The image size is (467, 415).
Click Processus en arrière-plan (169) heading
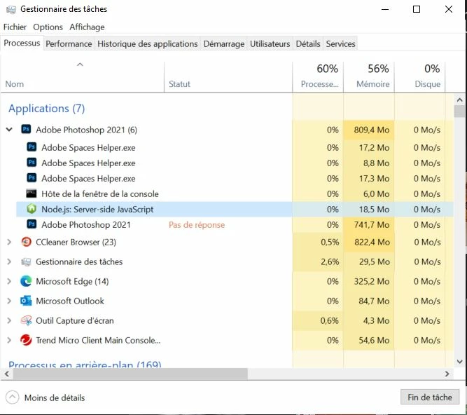point(85,364)
